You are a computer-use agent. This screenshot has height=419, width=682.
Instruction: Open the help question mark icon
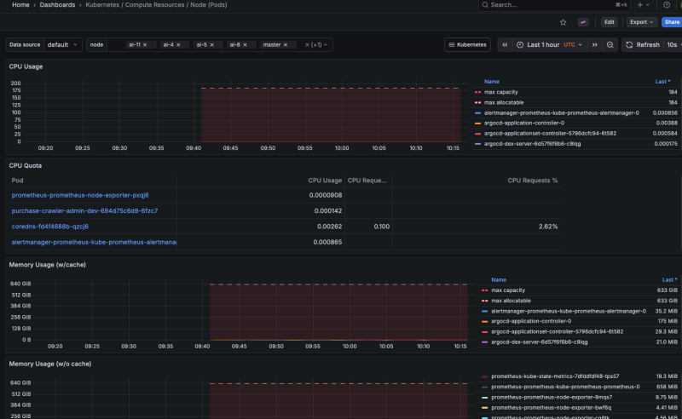point(667,4)
